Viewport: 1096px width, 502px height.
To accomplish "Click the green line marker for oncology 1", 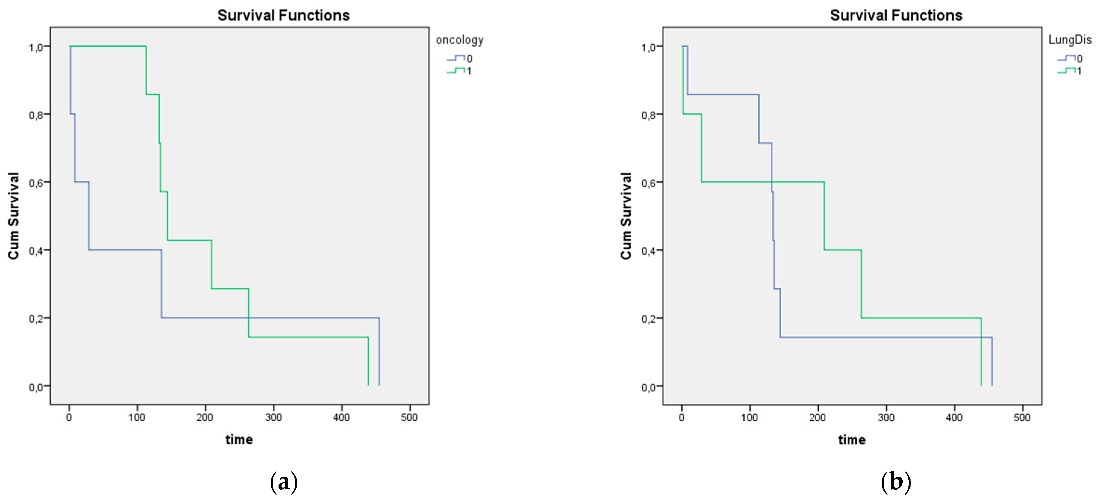I will click(455, 71).
